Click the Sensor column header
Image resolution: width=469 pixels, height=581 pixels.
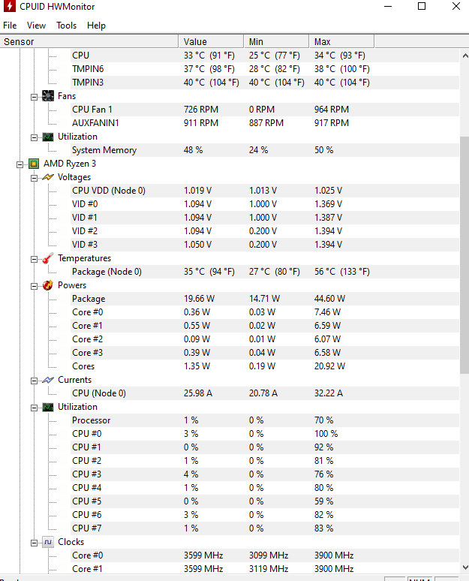point(89,41)
